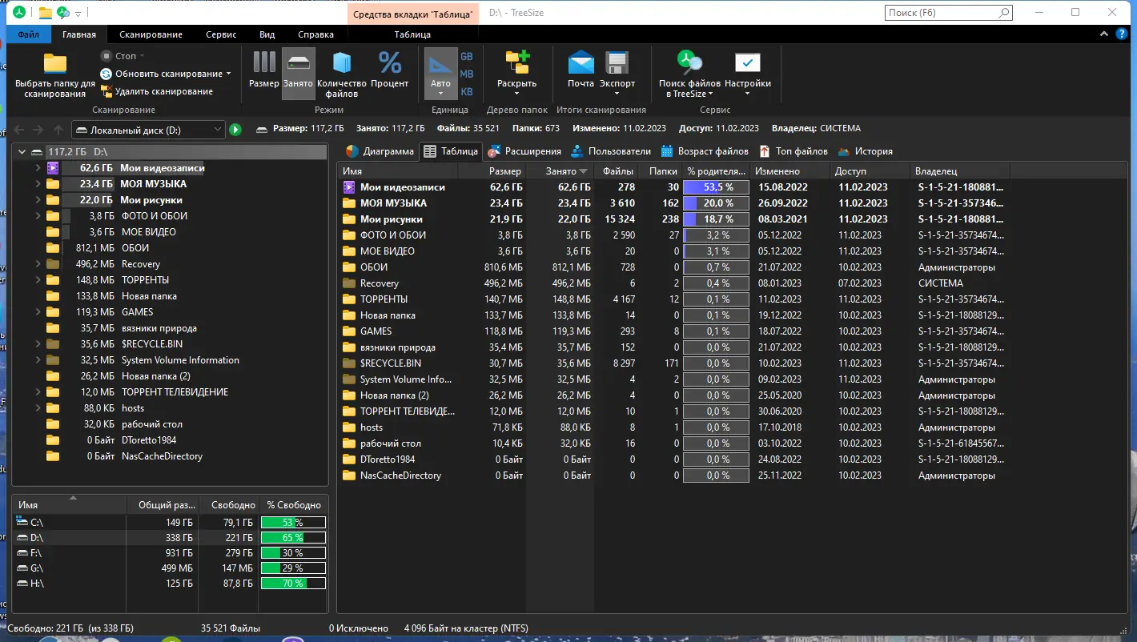This screenshot has height=642, width=1137.
Task: Expand the ТОРРЕНТЫ tree node
Action: [x=38, y=280]
